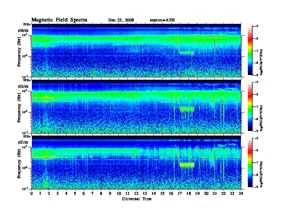
Task: Click the "Dec. 23, 2009" date label
Action: pos(121,20)
